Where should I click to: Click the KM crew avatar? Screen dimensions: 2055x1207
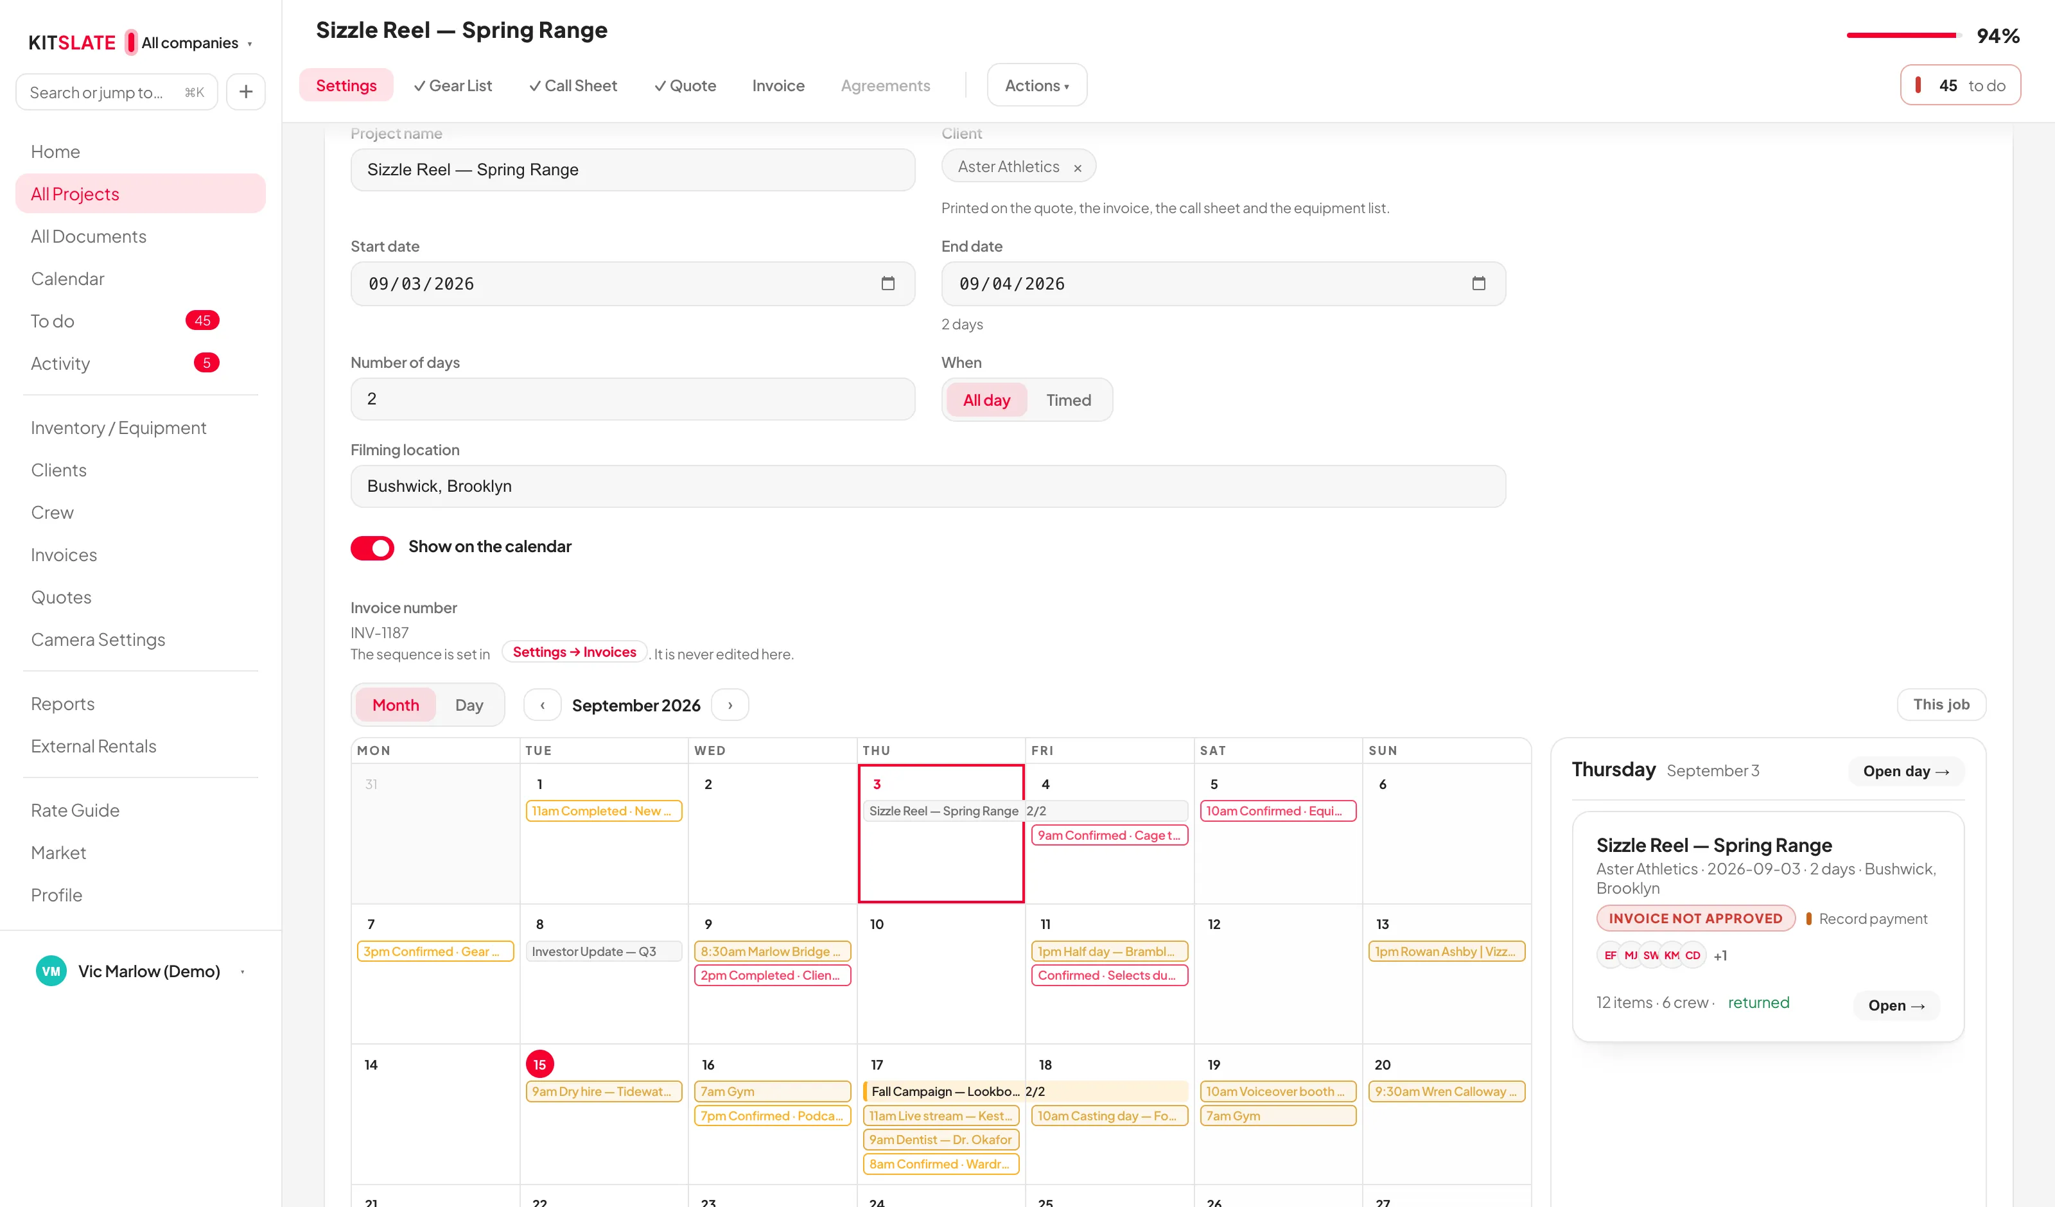tap(1672, 955)
